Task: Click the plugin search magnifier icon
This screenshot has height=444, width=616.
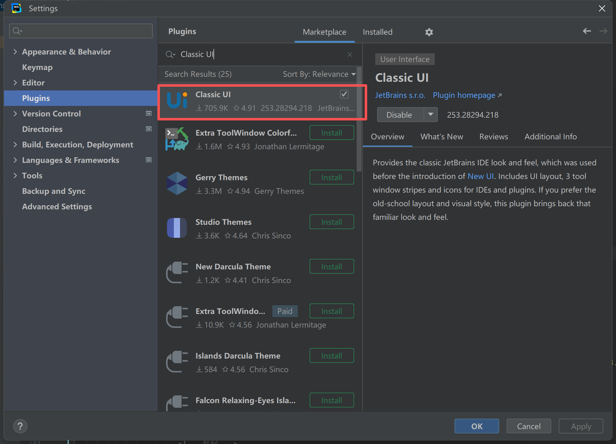Action: (x=170, y=54)
